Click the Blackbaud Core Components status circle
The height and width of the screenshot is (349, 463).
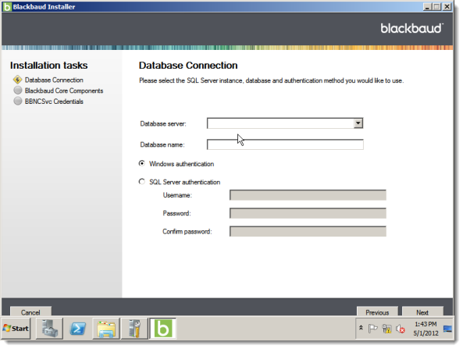(18, 90)
